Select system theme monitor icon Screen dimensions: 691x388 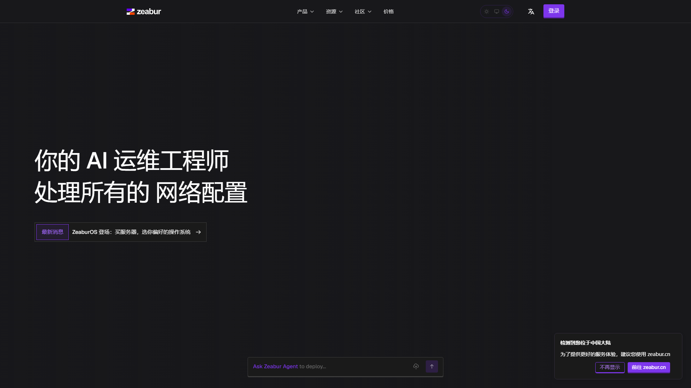(497, 11)
